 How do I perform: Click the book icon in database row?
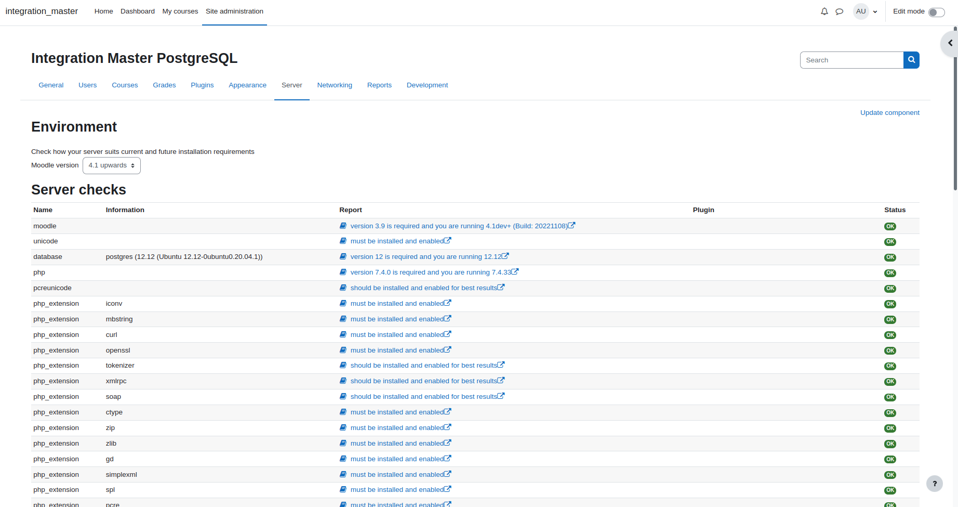tap(343, 256)
